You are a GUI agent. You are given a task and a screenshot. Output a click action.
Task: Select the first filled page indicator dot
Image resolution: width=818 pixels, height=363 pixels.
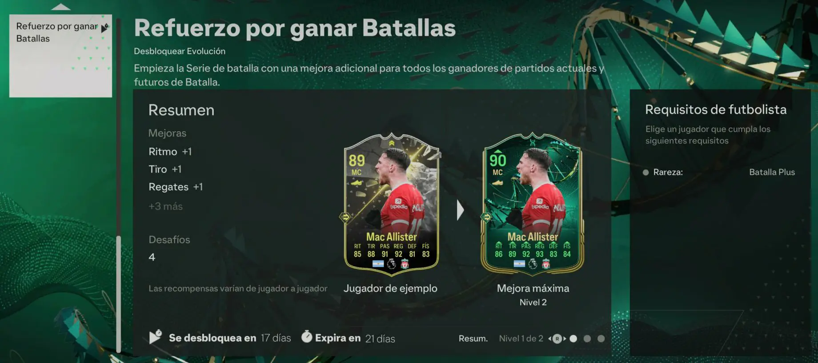pyautogui.click(x=573, y=339)
